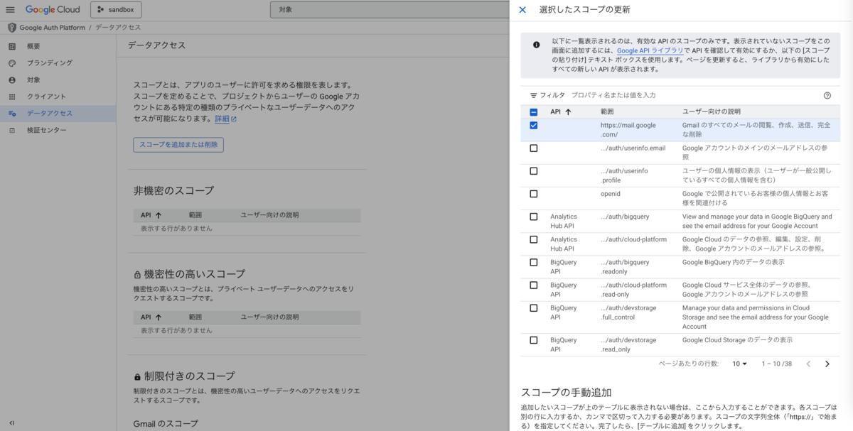This screenshot has width=853, height=431.
Task: Check the .../auth/userinfo.email scope
Action: click(534, 148)
